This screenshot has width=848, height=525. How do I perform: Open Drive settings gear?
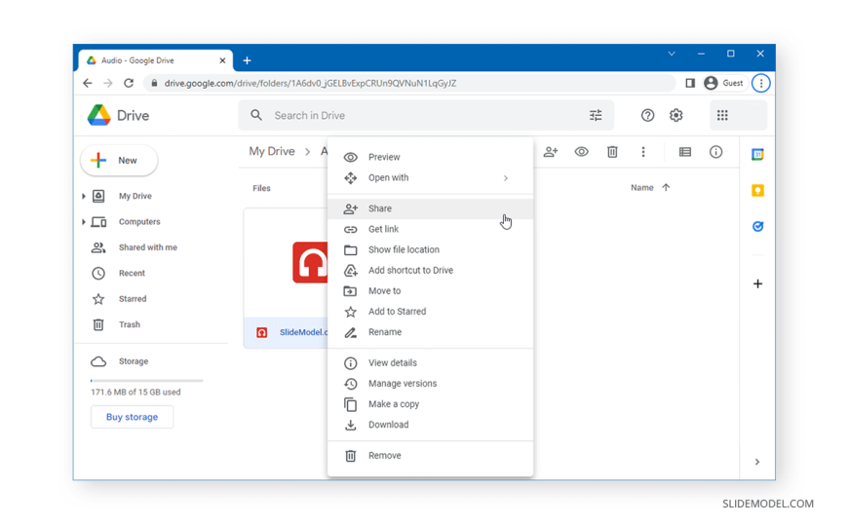(675, 115)
